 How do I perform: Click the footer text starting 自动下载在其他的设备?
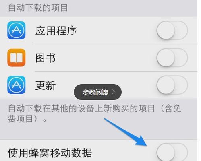pyautogui.click(x=95, y=114)
